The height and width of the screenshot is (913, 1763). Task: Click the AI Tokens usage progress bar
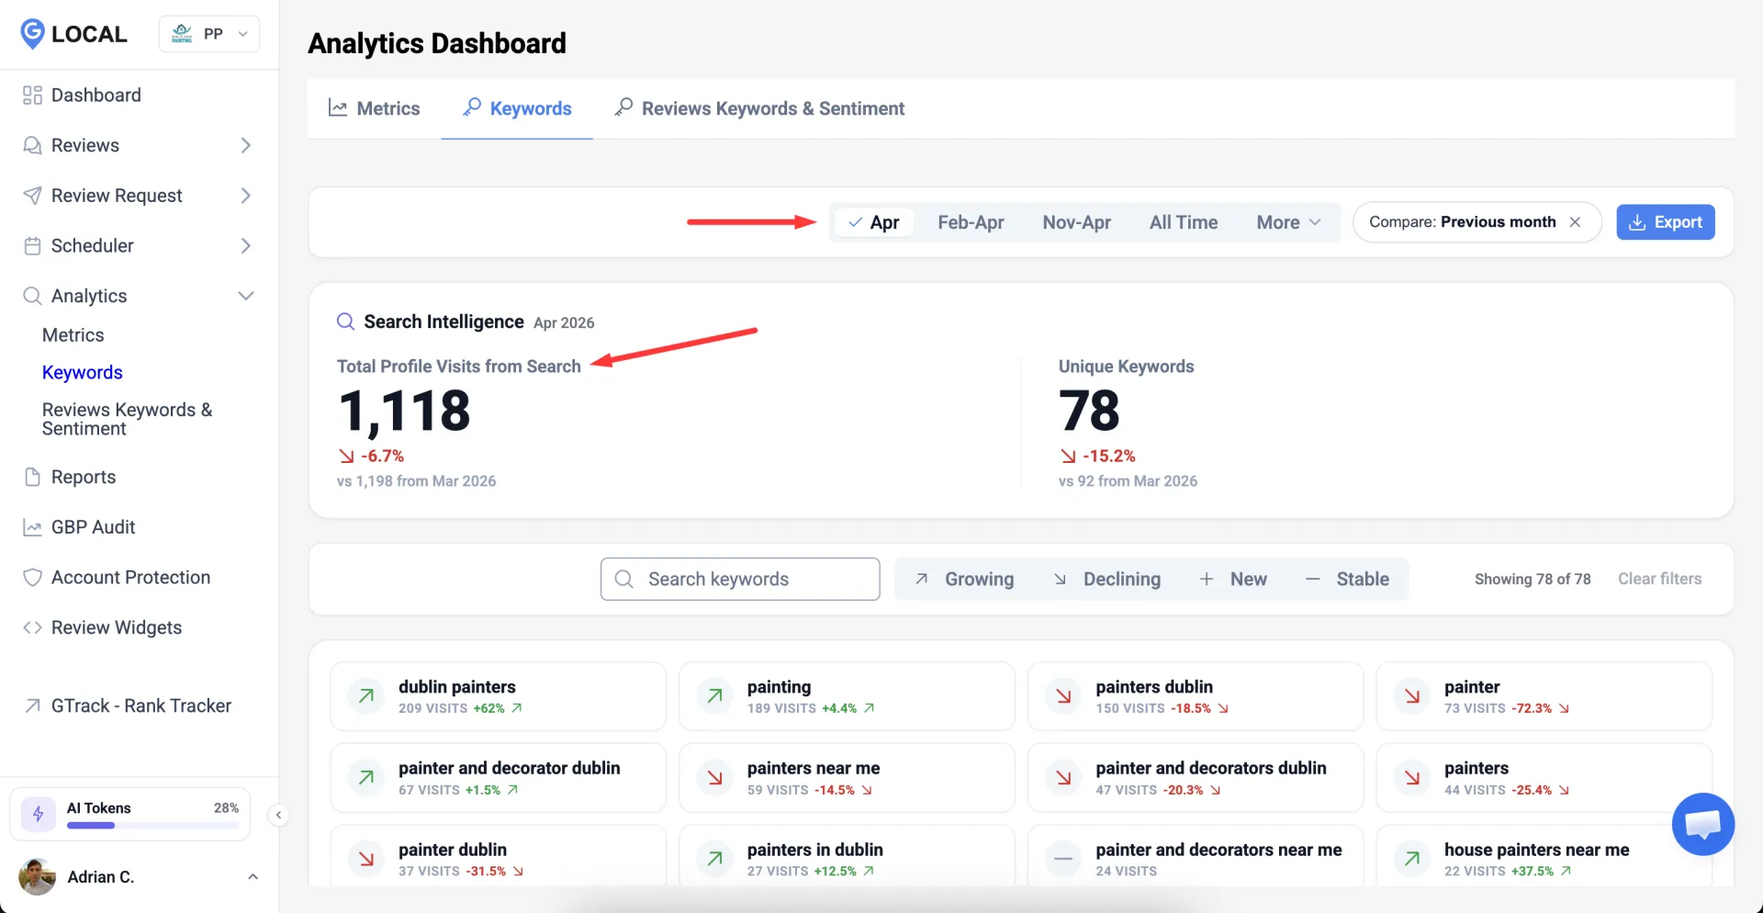(152, 825)
